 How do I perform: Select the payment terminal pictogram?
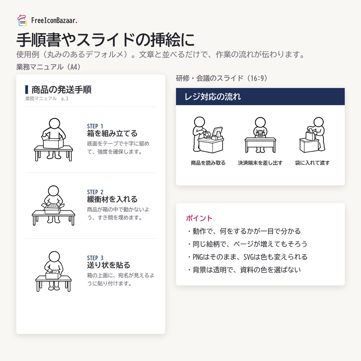click(260, 135)
